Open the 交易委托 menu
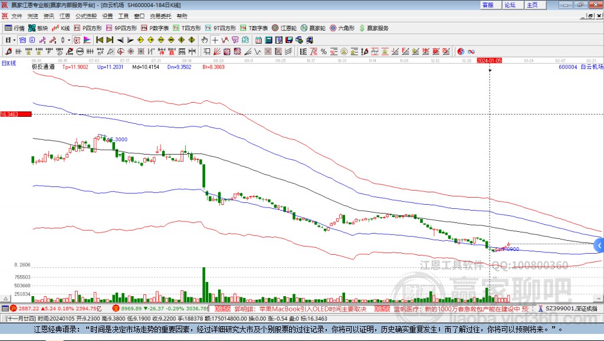Screen dimensions: 604x341 coord(159,16)
